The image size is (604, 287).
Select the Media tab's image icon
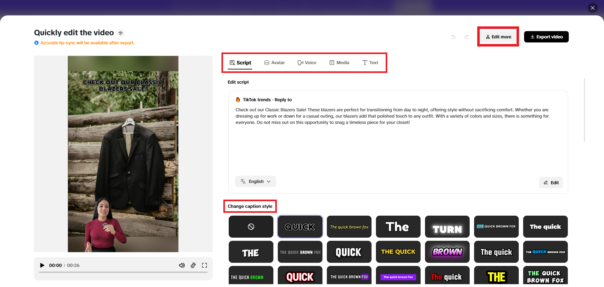pyautogui.click(x=332, y=63)
